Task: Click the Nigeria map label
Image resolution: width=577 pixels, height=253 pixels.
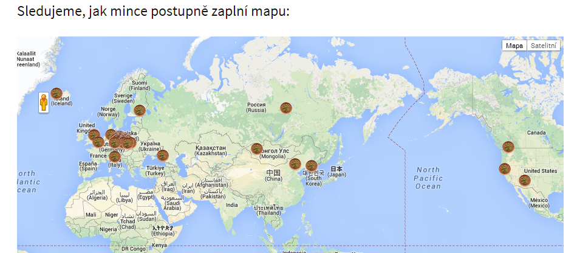Action: (108, 229)
